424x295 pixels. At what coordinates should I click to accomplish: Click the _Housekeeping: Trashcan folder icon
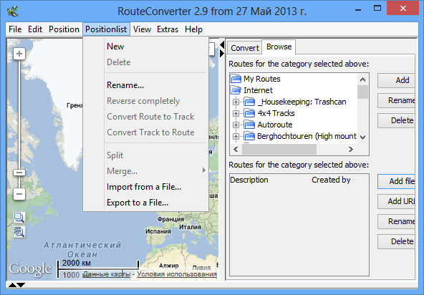[x=249, y=102]
